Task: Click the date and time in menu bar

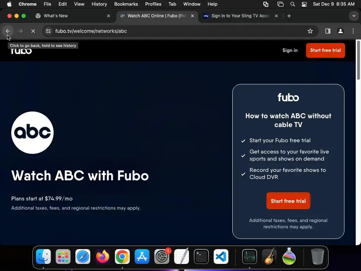Action: coord(334,4)
